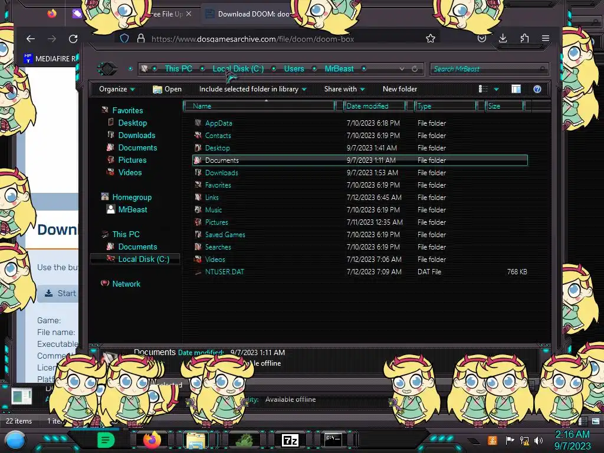604x453 pixels.
Task: Click Open in Explorer toolbar
Action: point(167,89)
